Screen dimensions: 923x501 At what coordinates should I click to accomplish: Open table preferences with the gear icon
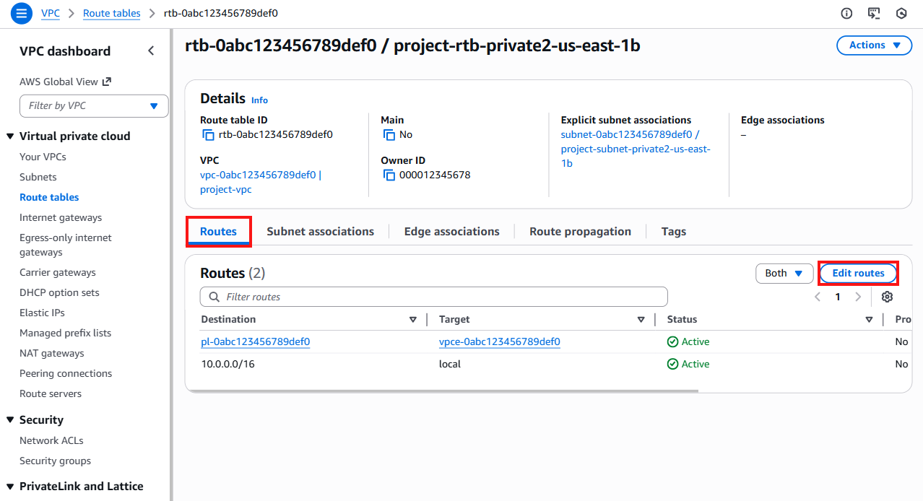[887, 297]
